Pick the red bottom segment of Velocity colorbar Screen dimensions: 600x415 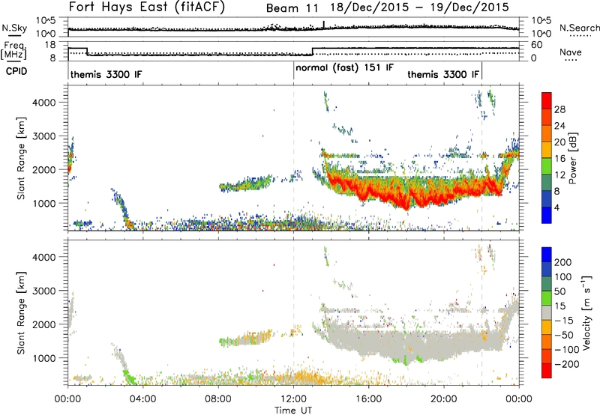(547, 371)
